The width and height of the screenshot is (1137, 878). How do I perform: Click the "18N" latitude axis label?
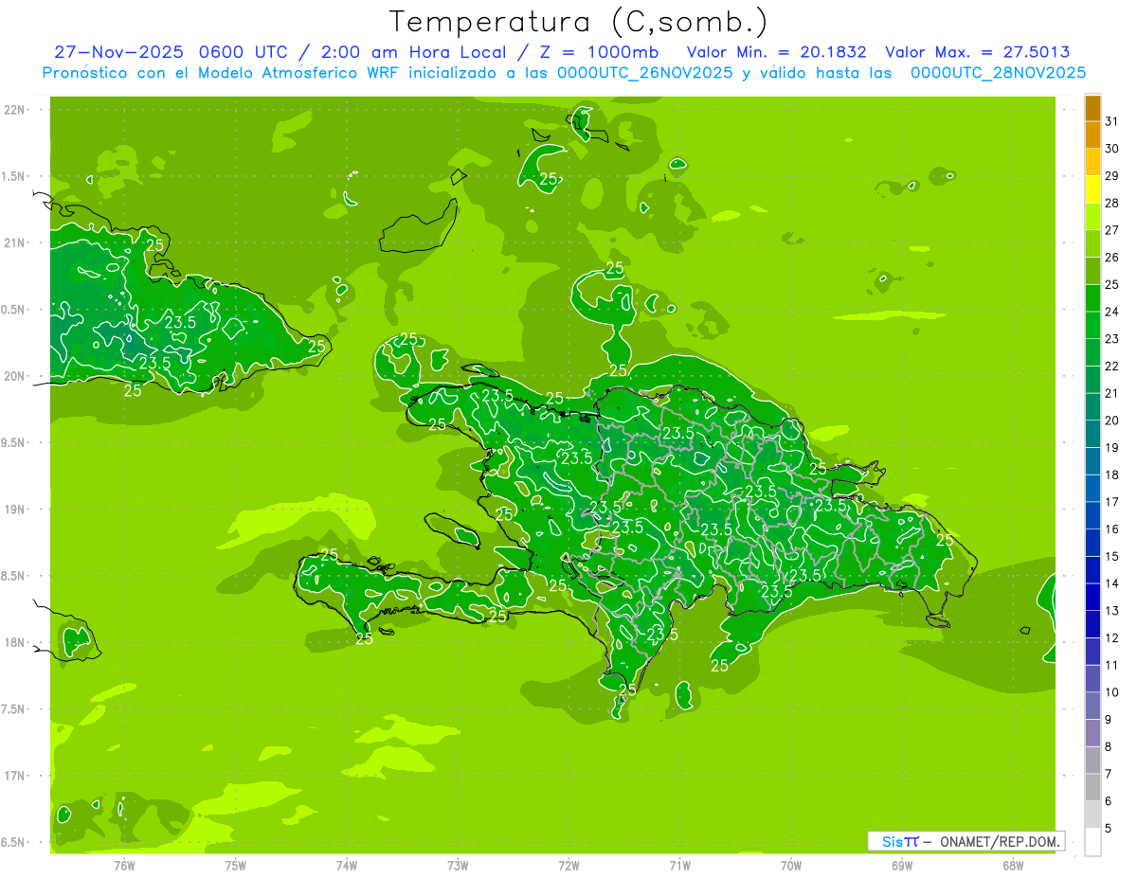point(14,642)
